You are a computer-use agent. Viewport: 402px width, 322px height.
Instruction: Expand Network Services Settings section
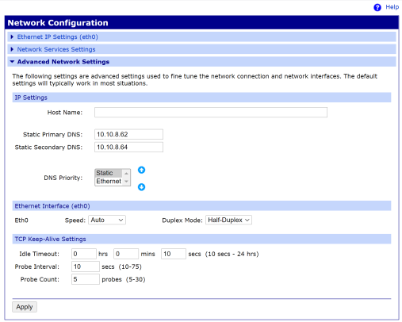pyautogui.click(x=56, y=49)
